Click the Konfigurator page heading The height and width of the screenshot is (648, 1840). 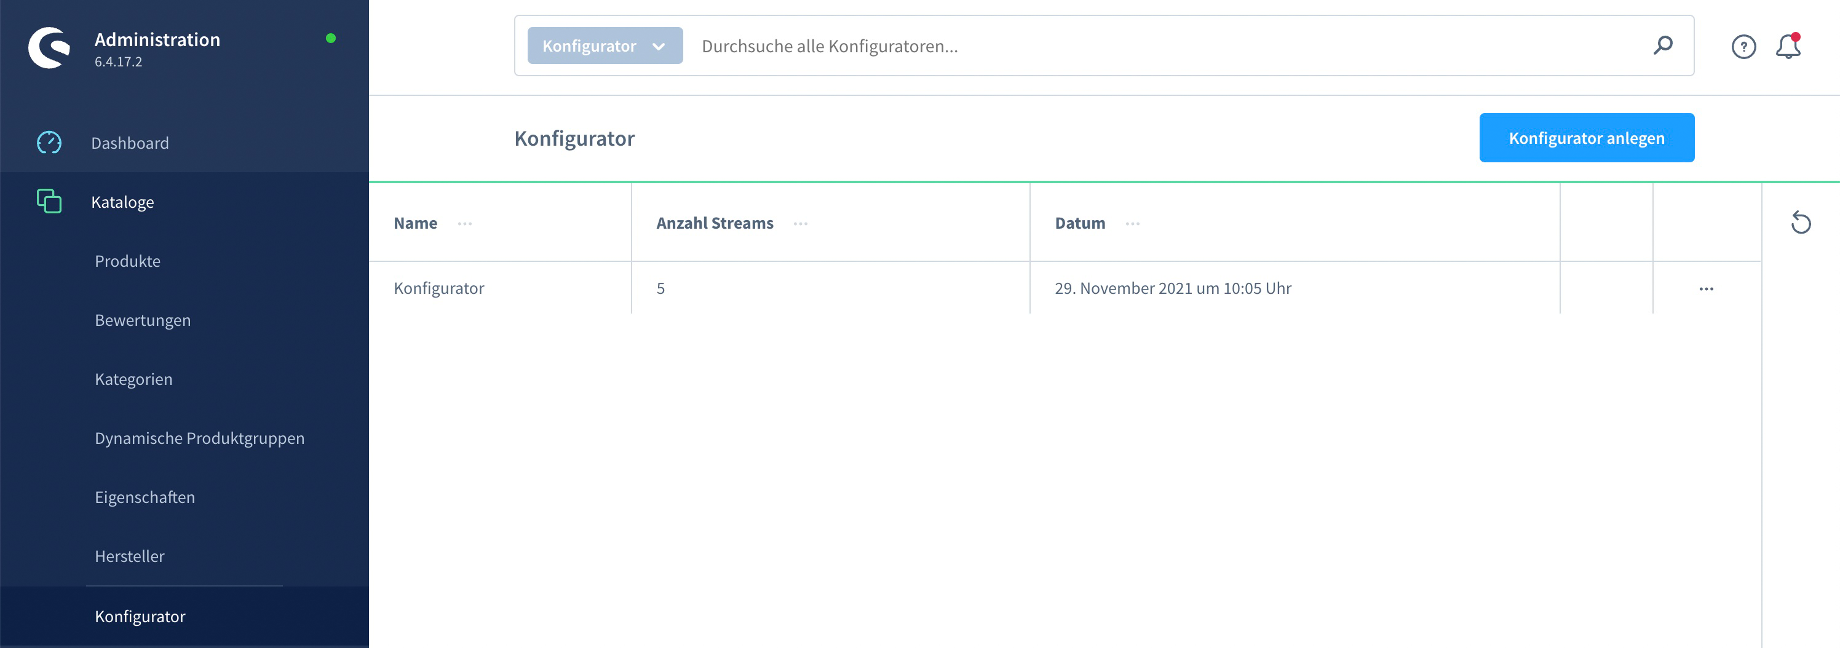574,138
